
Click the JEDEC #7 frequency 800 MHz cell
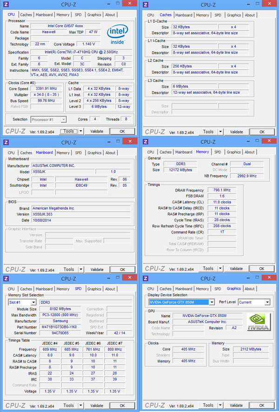115,349
